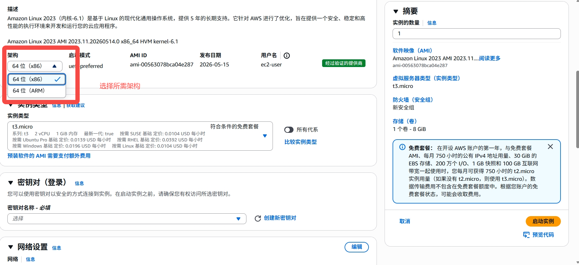
Task: Click the 启动实例 button
Action: click(x=543, y=221)
